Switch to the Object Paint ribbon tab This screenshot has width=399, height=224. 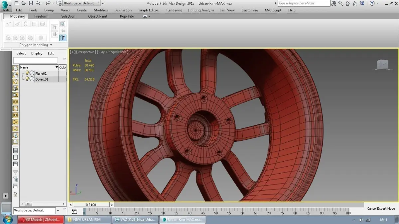coord(98,16)
